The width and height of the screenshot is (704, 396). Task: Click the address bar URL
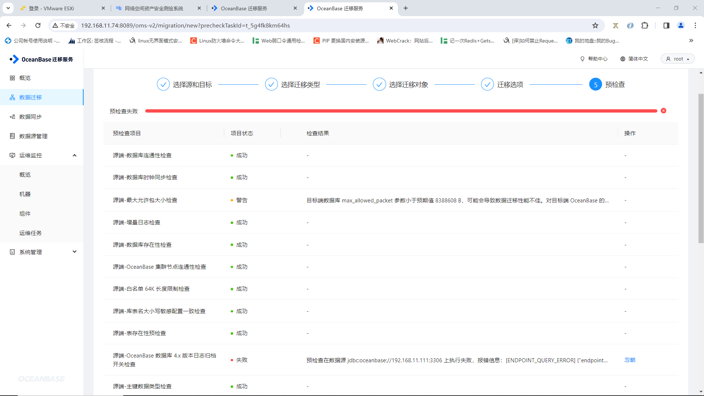(186, 25)
